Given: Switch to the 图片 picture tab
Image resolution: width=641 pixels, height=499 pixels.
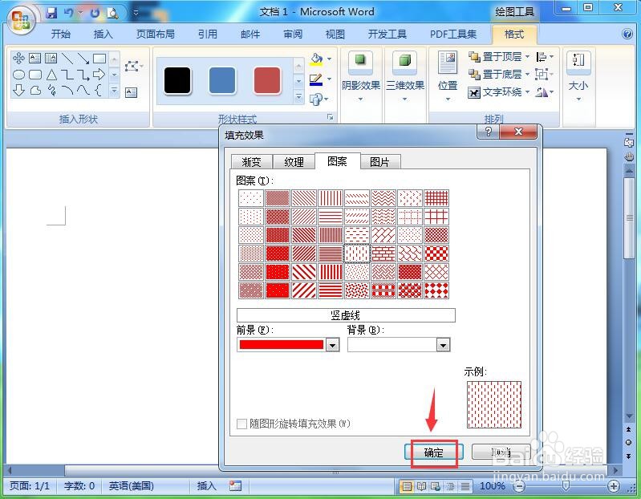Looking at the screenshot, I should click(379, 162).
